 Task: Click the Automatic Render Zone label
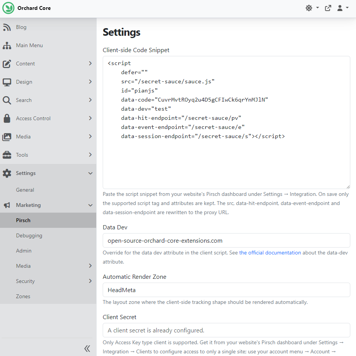134,277
